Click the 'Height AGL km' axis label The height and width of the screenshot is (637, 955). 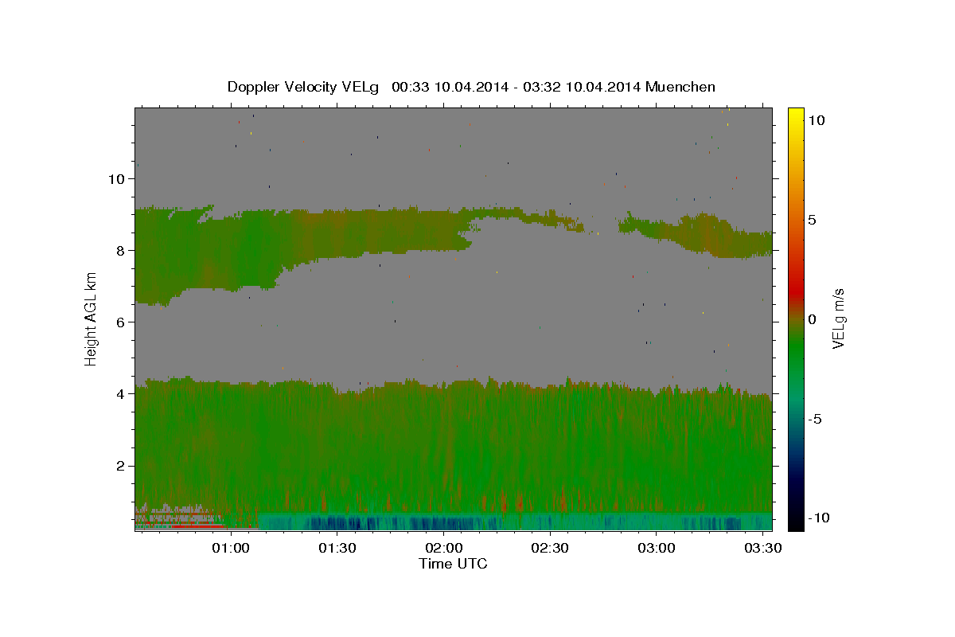91,319
